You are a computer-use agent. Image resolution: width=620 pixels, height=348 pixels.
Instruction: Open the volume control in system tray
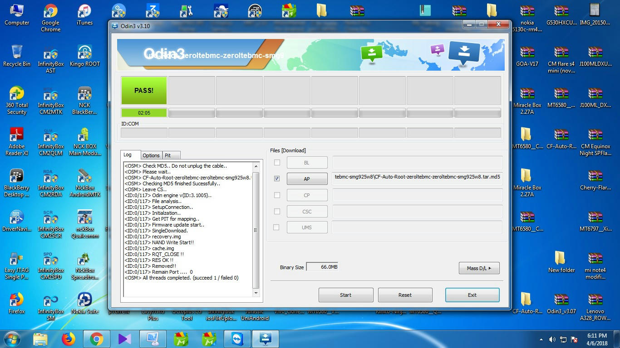(552, 339)
